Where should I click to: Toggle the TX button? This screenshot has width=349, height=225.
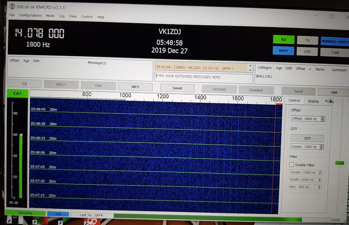pos(307,40)
